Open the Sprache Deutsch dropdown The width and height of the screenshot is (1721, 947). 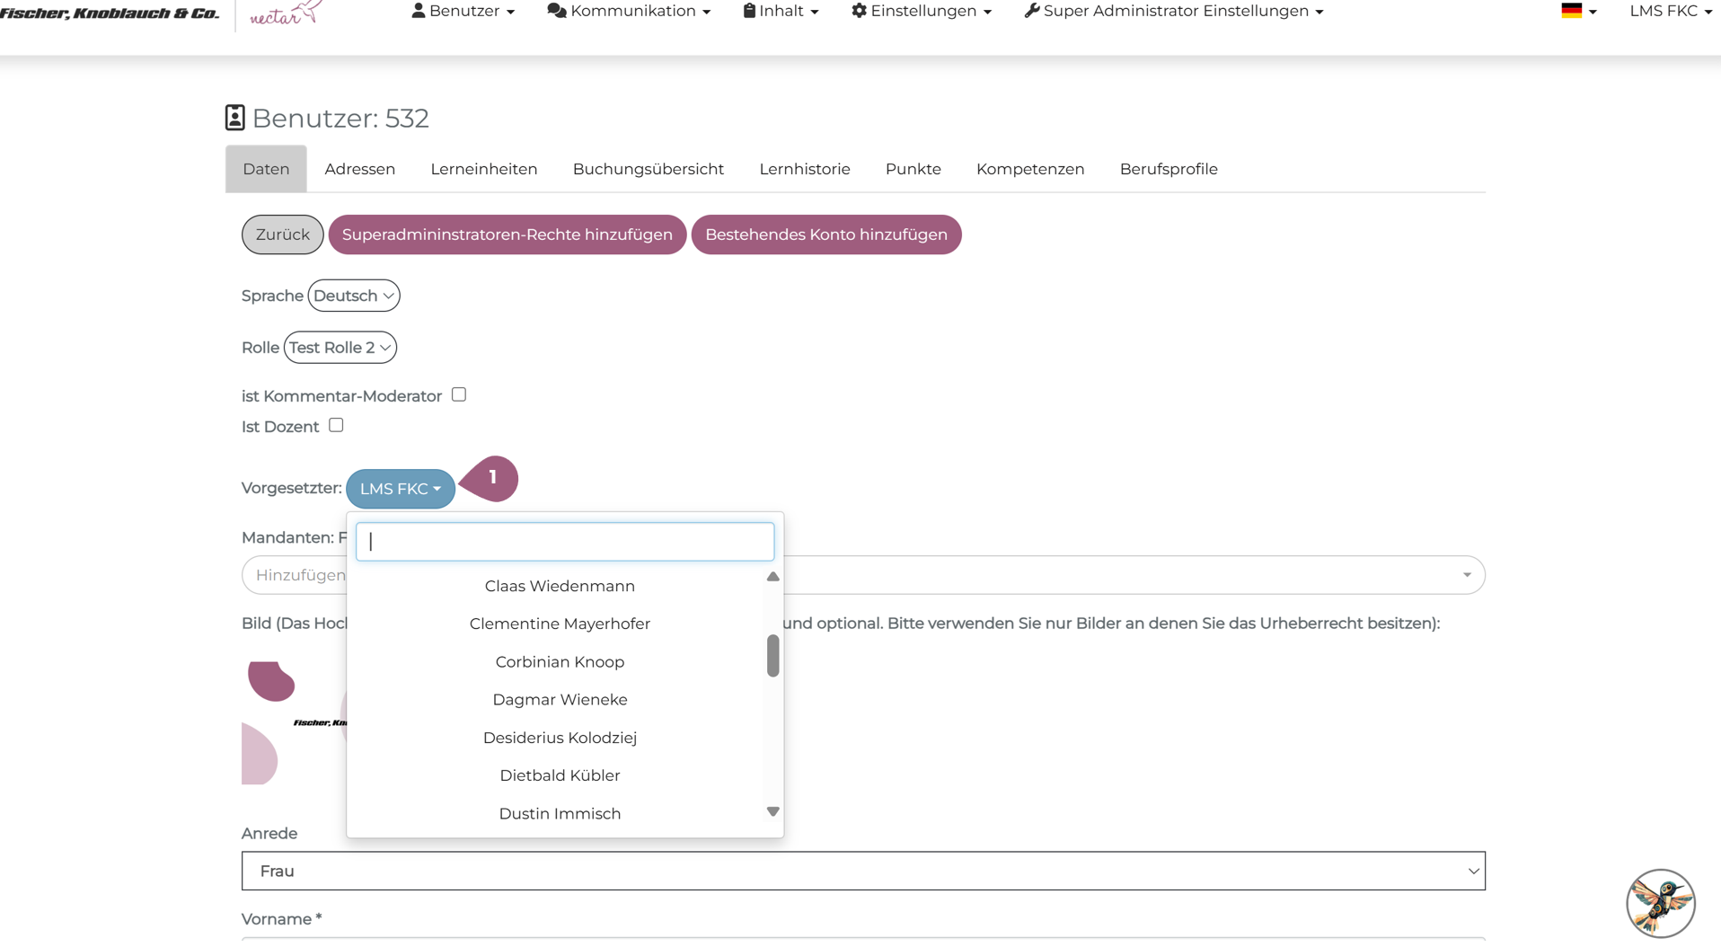click(x=354, y=296)
